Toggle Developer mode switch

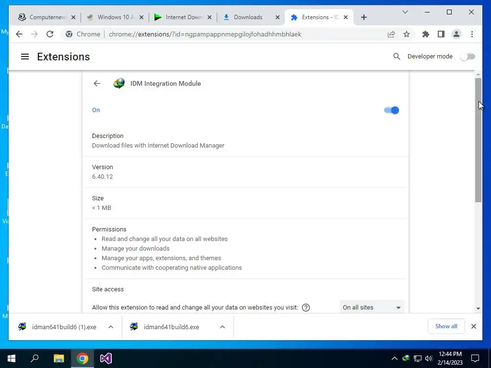468,57
